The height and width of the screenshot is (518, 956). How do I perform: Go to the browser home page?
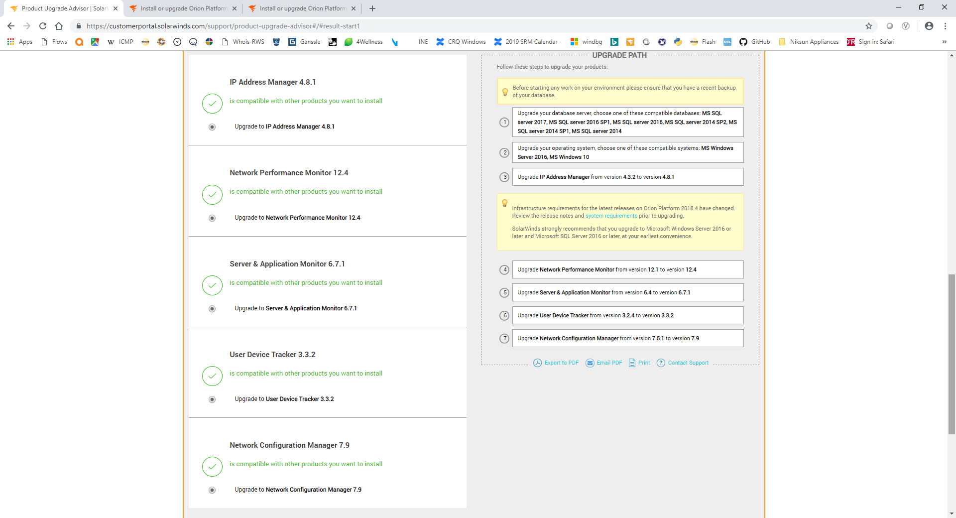(59, 26)
